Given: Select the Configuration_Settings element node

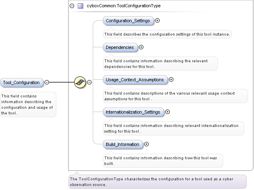Looking at the screenshot, I should point(128,21).
